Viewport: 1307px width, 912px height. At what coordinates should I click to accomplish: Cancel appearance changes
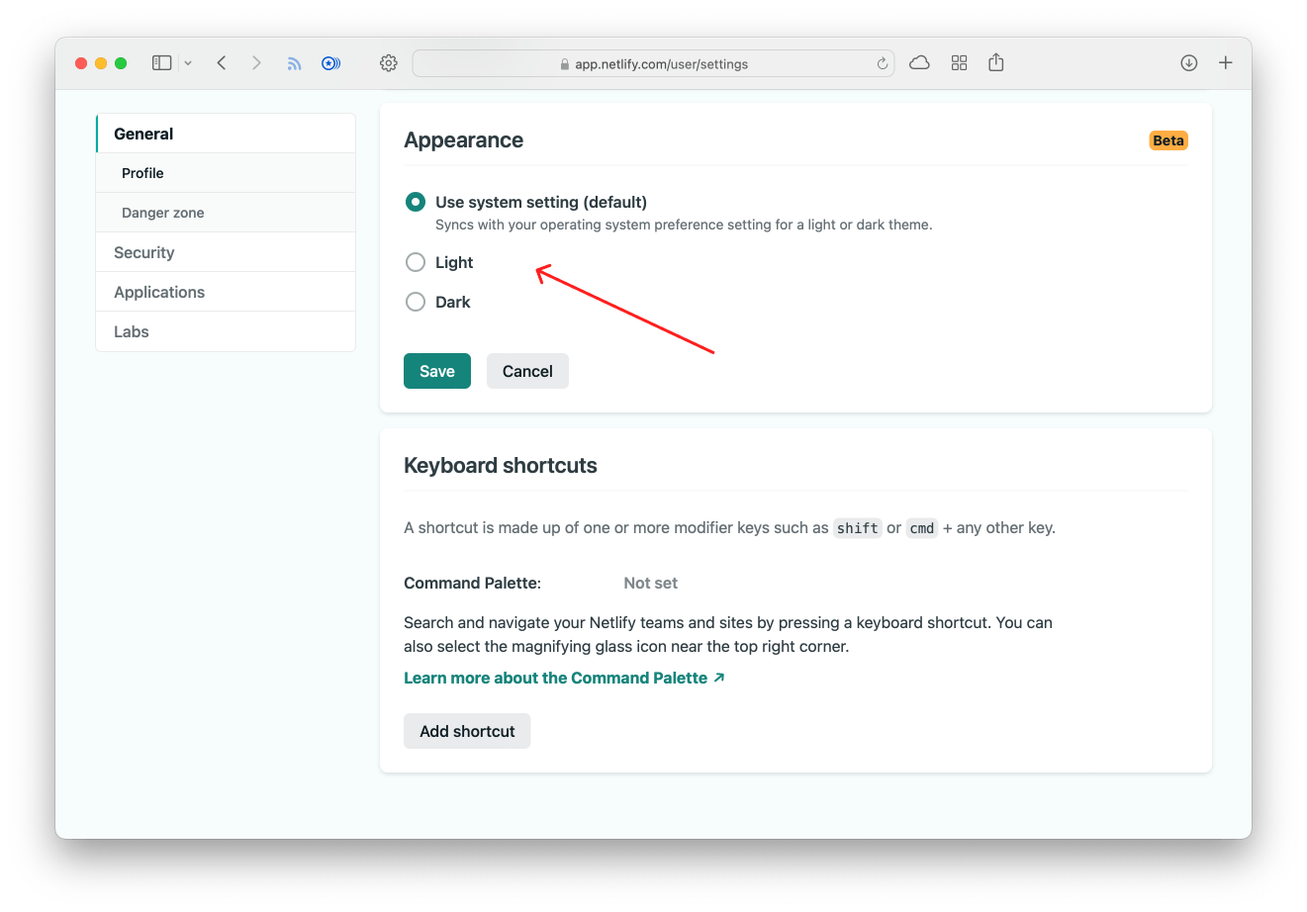(x=527, y=371)
